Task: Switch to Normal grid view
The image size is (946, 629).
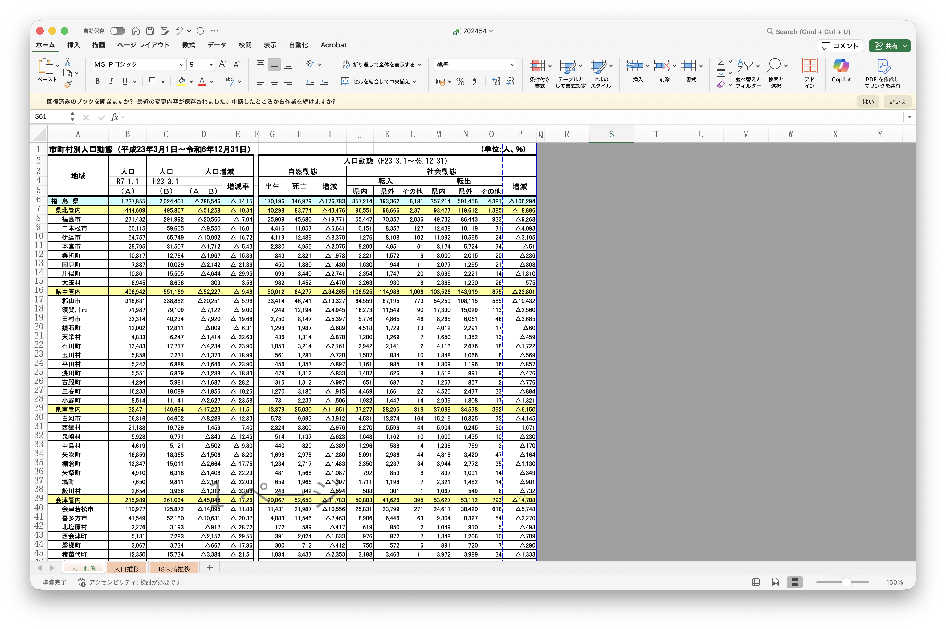Action: [756, 582]
